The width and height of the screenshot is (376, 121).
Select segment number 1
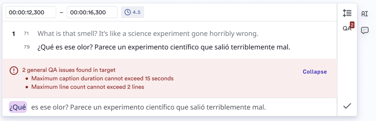(x=14, y=34)
